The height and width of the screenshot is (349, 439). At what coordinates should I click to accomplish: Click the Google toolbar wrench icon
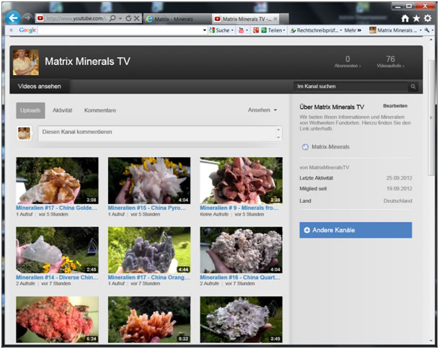[x=427, y=30]
